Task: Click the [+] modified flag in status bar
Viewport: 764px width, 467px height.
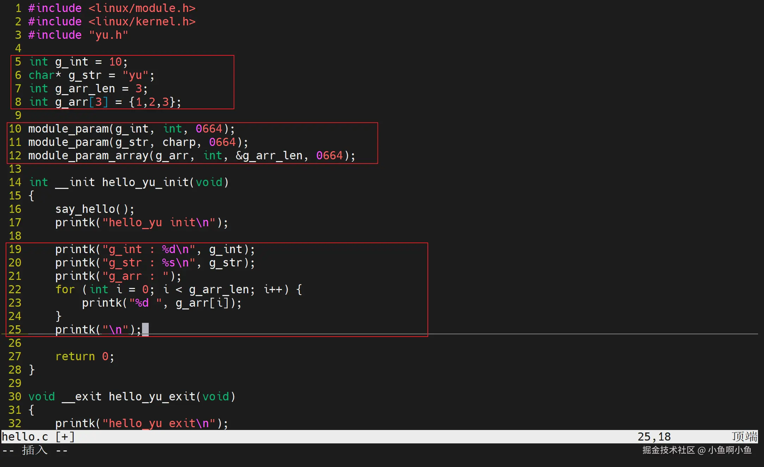Action: click(x=65, y=437)
